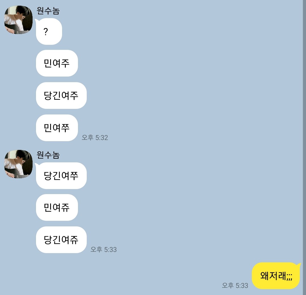The width and height of the screenshot is (306, 295).
Task: Open the top 원수놈 profile picture
Action: point(18,20)
